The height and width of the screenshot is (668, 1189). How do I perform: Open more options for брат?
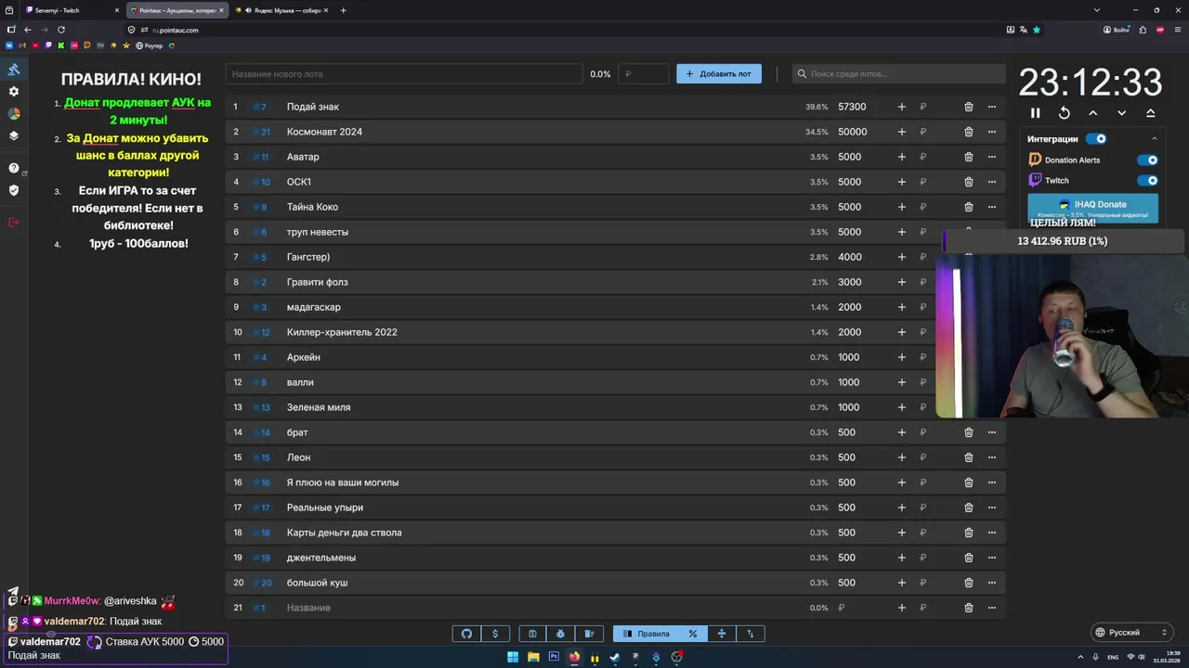[x=992, y=432]
